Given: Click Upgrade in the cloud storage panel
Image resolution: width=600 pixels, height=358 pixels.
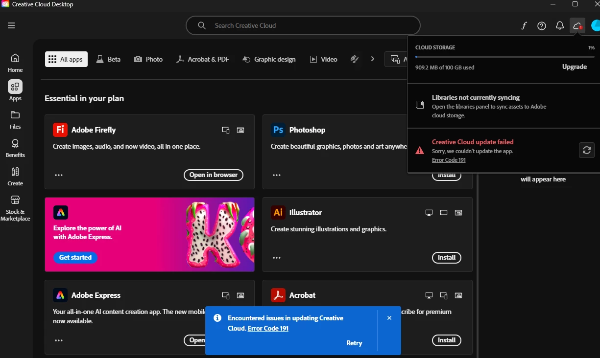Looking at the screenshot, I should click(575, 67).
